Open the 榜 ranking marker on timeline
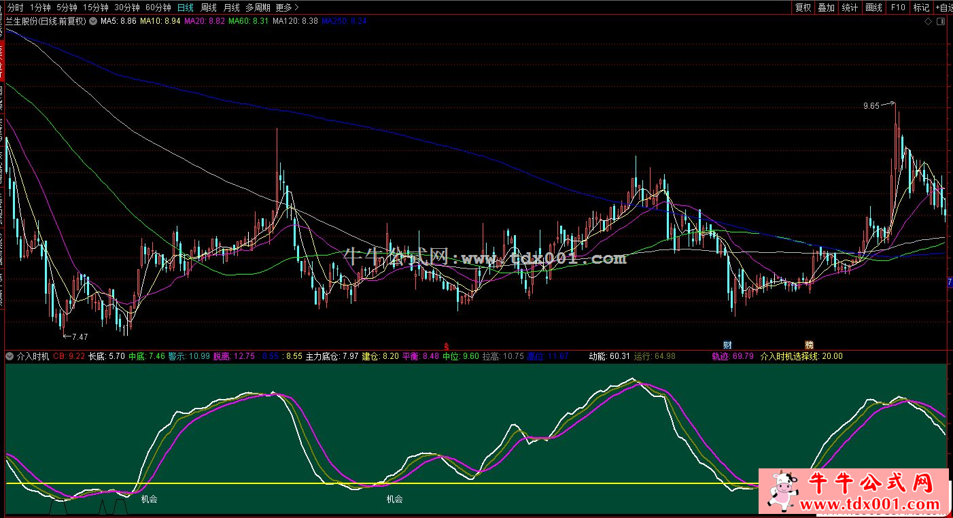This screenshot has height=518, width=953. pyautogui.click(x=809, y=345)
